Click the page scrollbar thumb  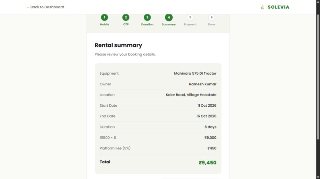318,77
